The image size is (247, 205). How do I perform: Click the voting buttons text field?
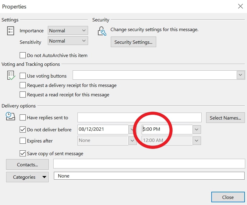pos(155,75)
